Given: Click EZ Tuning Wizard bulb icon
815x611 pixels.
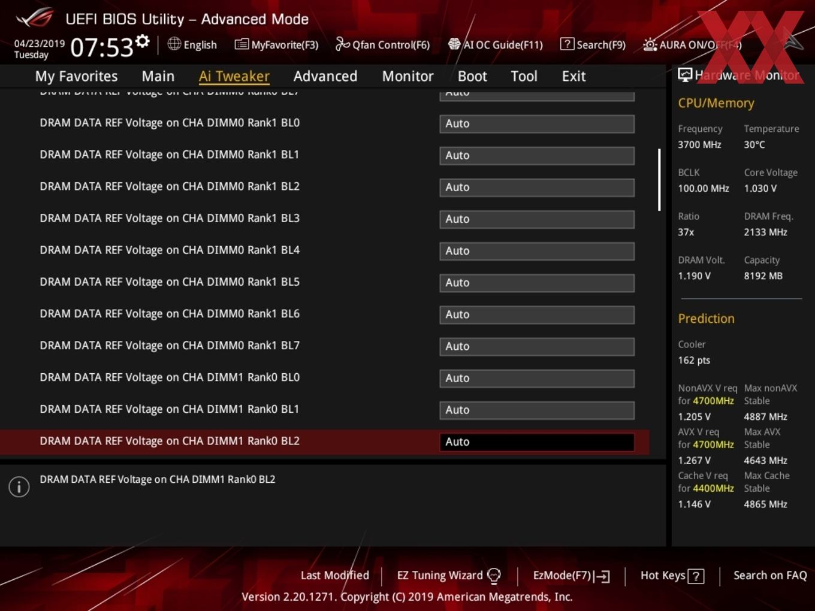Looking at the screenshot, I should point(494,576).
